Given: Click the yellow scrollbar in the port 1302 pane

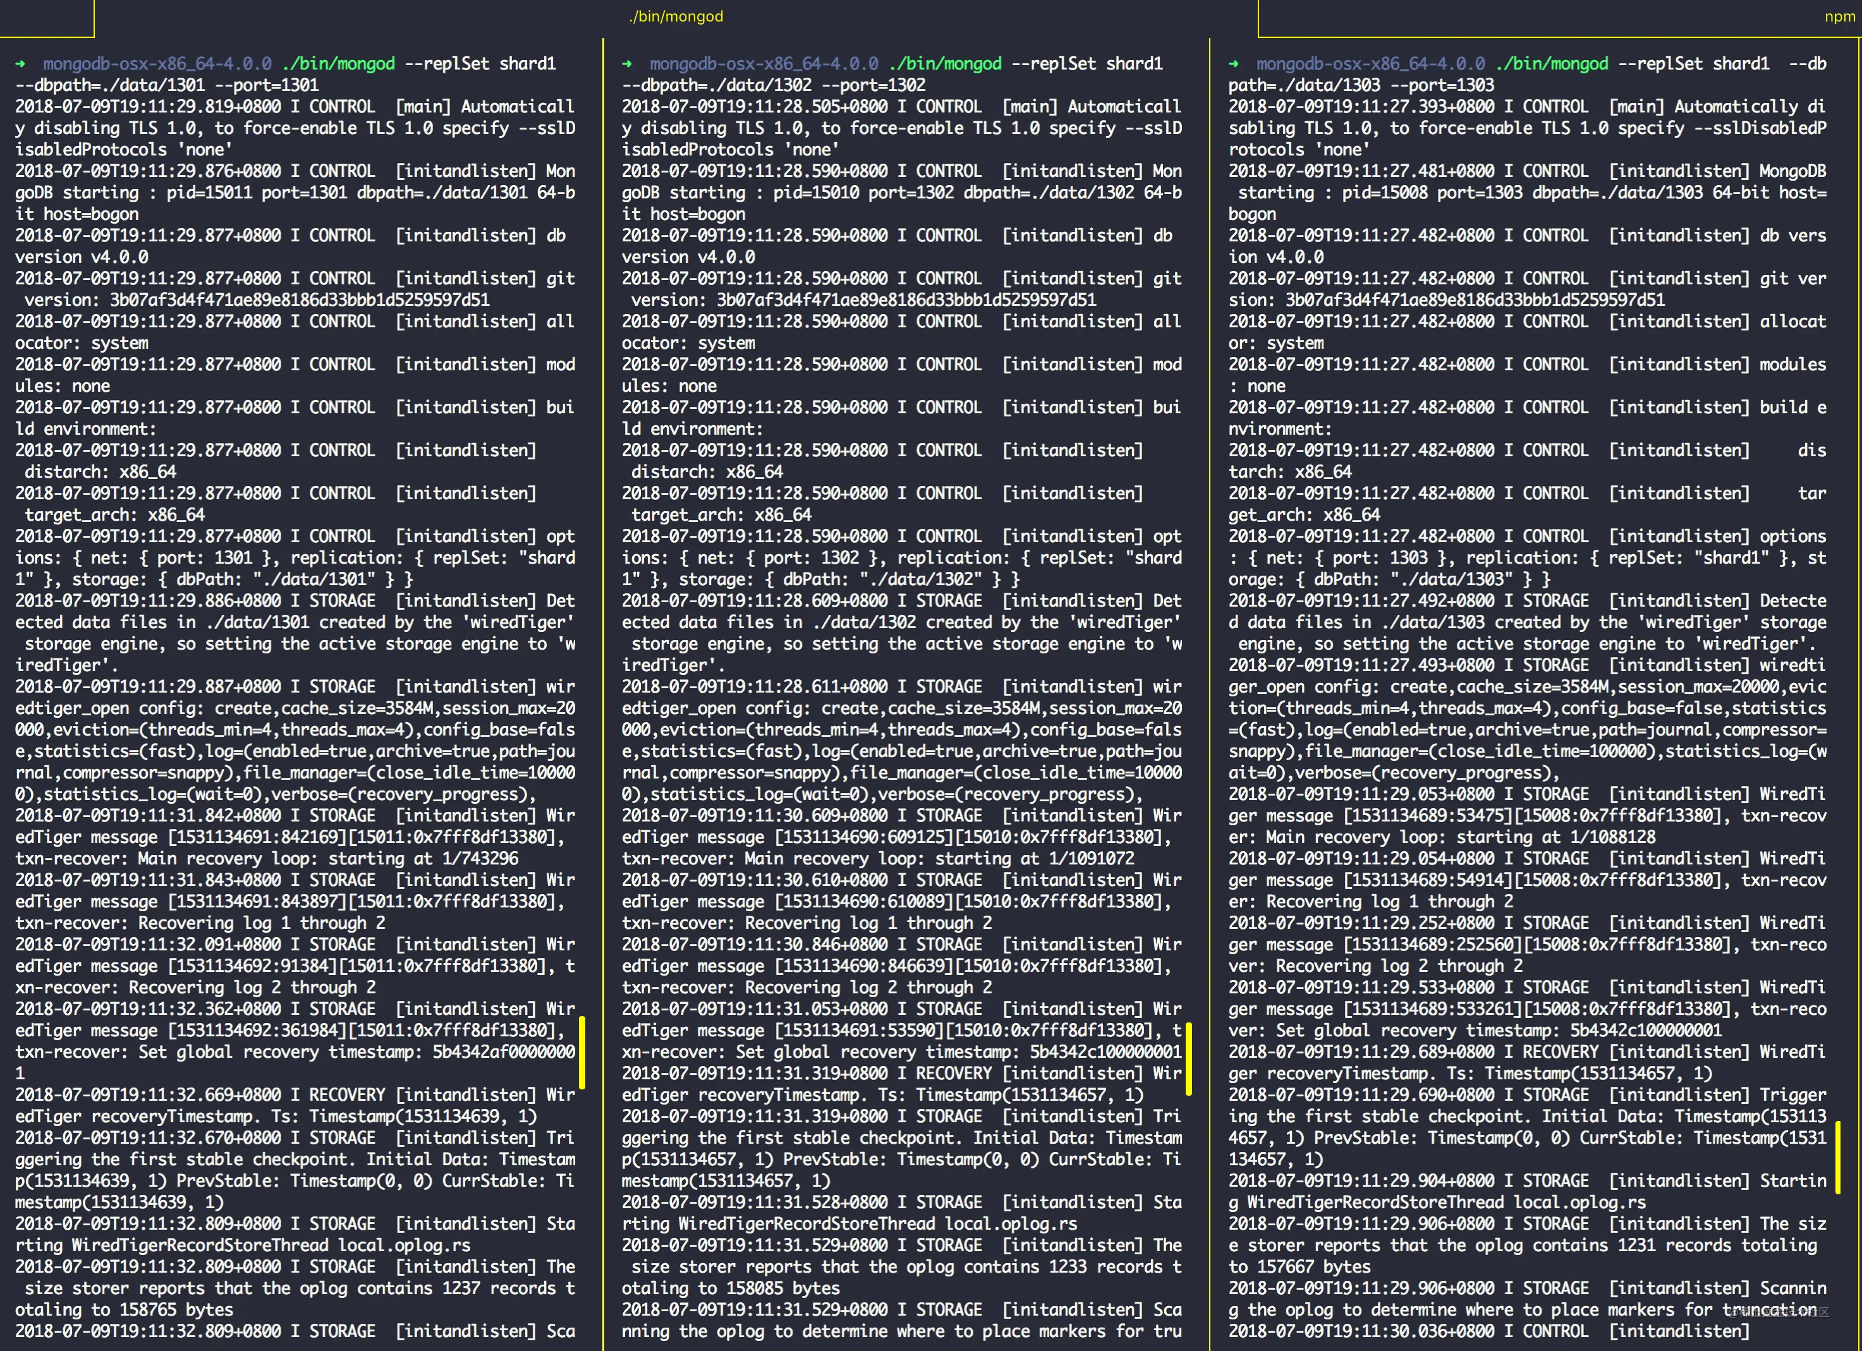Looking at the screenshot, I should coord(1188,1059).
